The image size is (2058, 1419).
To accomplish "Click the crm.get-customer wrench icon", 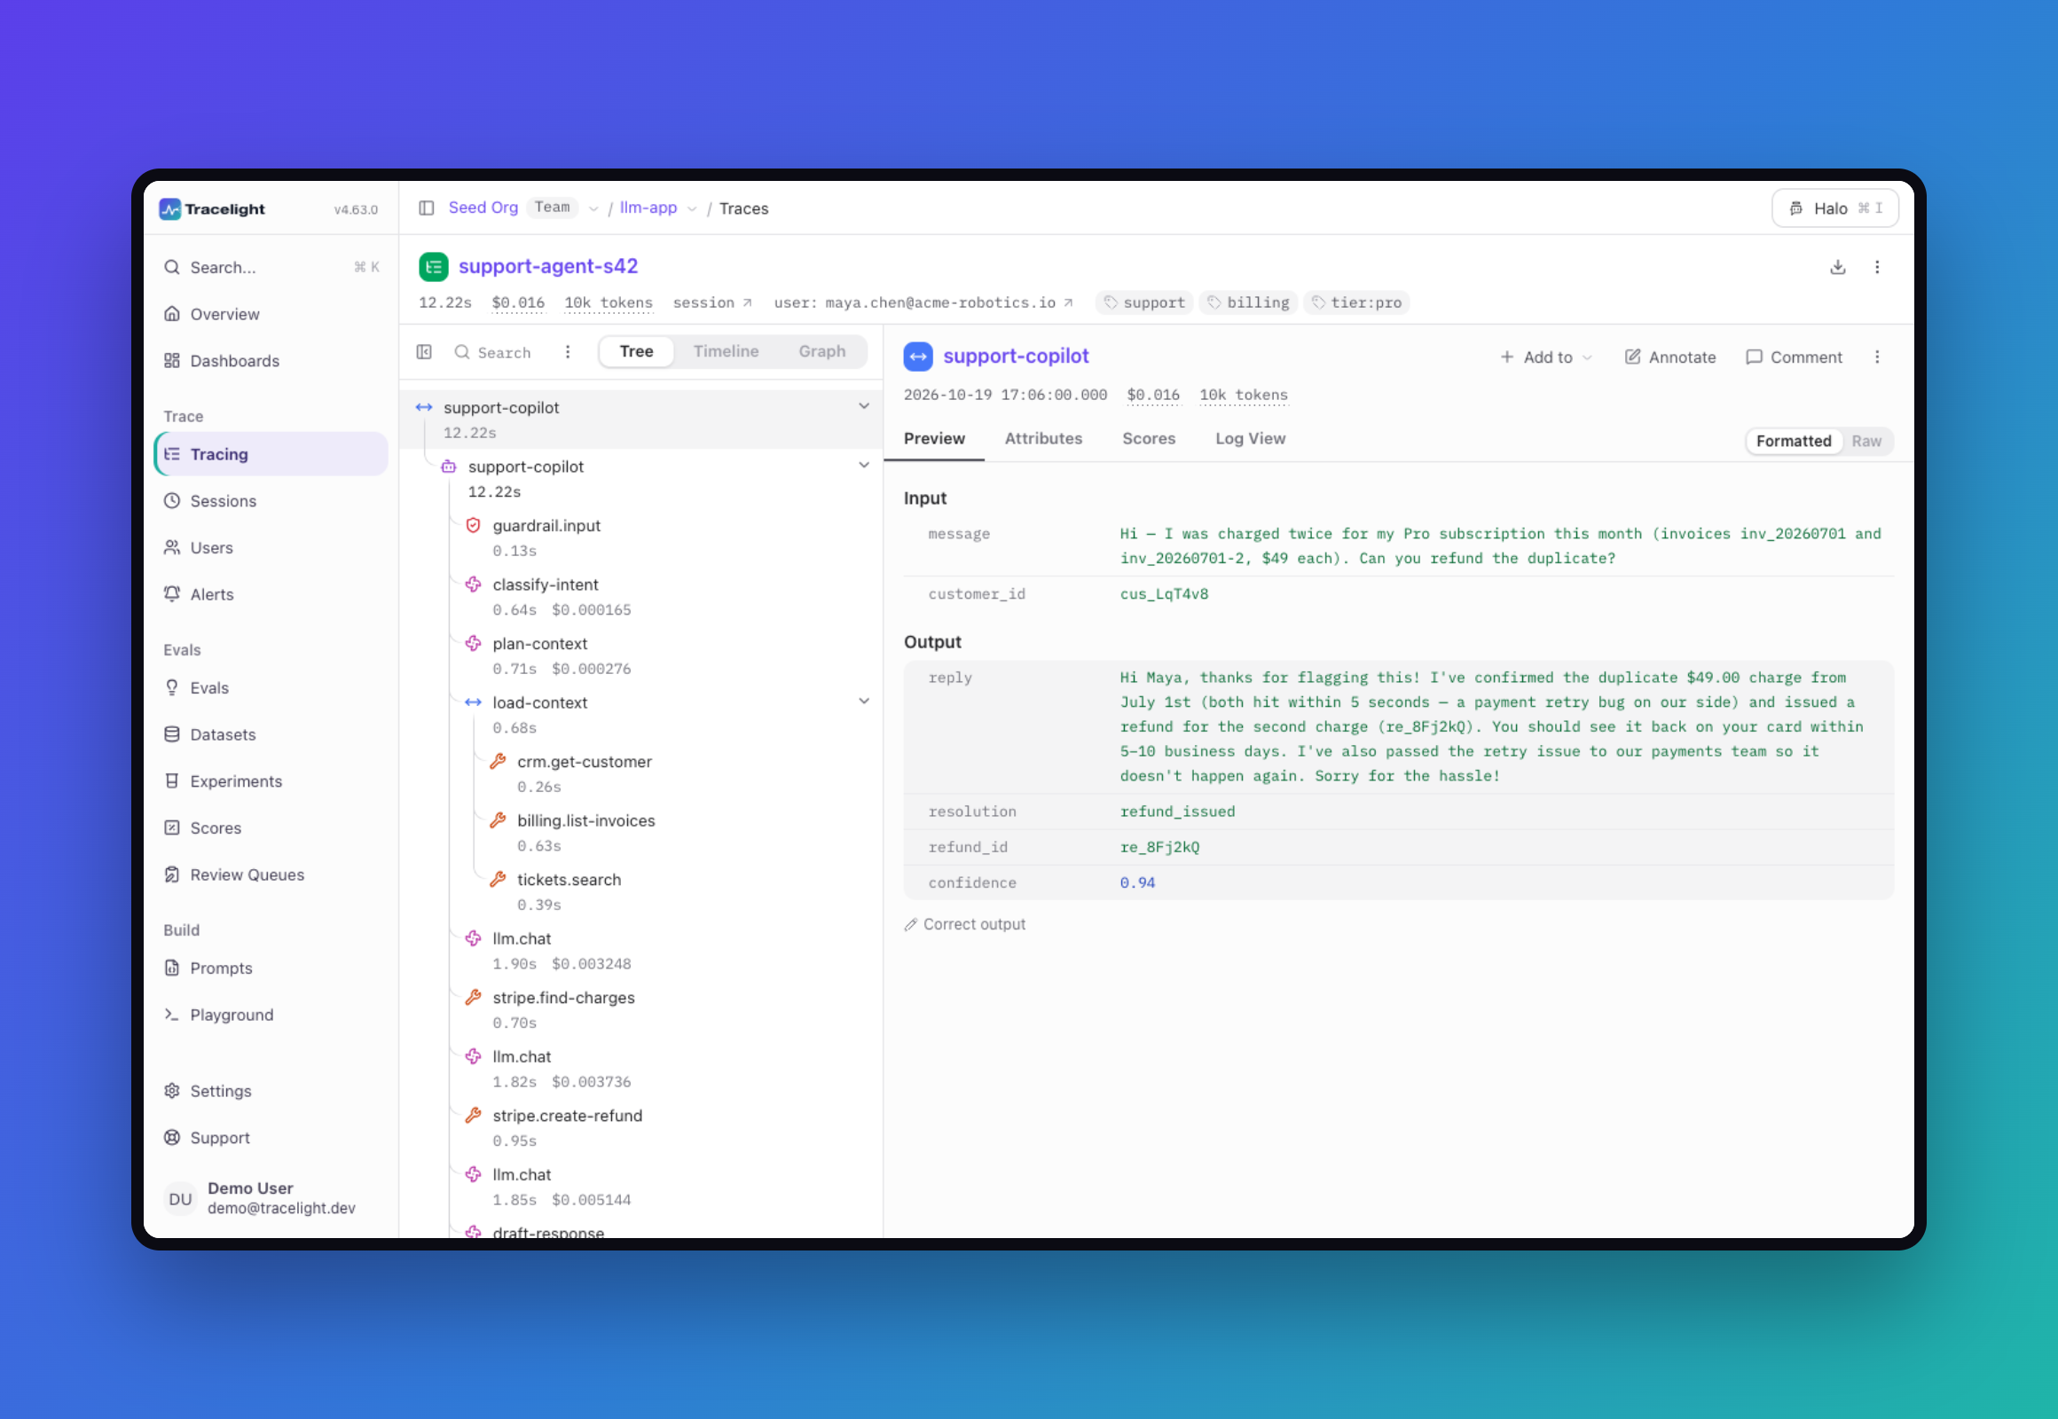I will coord(498,761).
